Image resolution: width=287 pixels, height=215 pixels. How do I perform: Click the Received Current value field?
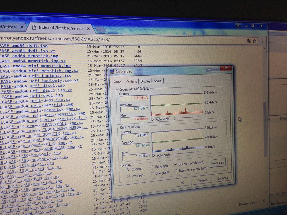click(x=134, y=98)
